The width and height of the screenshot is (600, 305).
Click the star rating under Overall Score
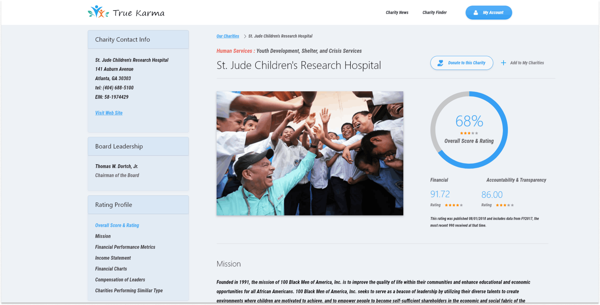468,133
